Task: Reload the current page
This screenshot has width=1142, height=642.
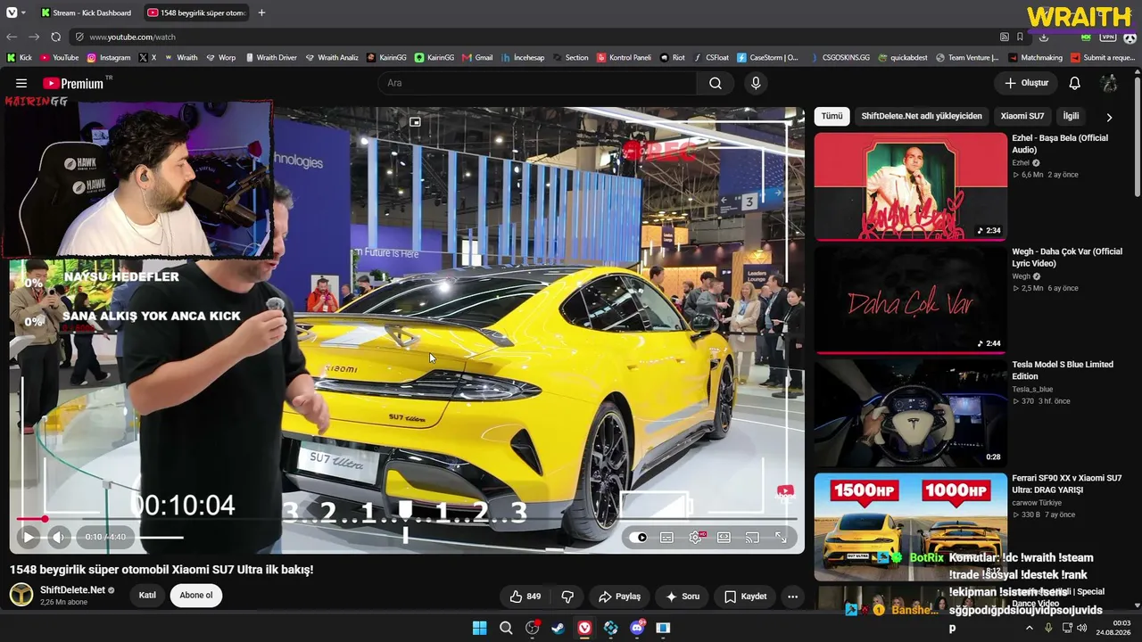Action: (x=55, y=37)
